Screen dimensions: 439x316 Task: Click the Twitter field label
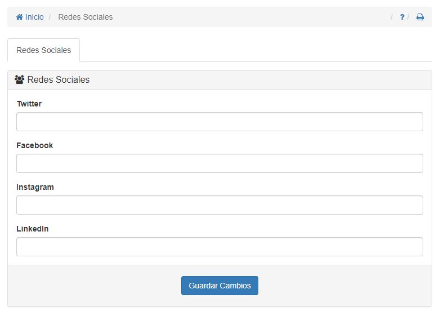click(29, 104)
